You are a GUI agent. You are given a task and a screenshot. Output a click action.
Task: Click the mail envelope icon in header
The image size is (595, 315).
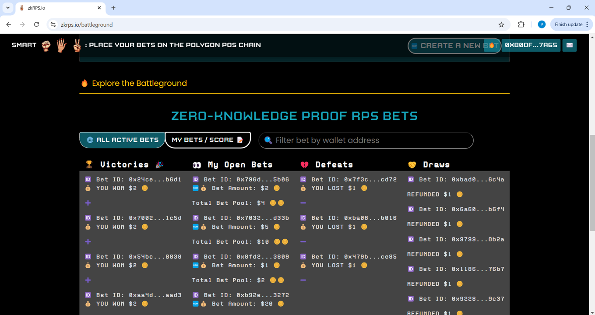569,45
